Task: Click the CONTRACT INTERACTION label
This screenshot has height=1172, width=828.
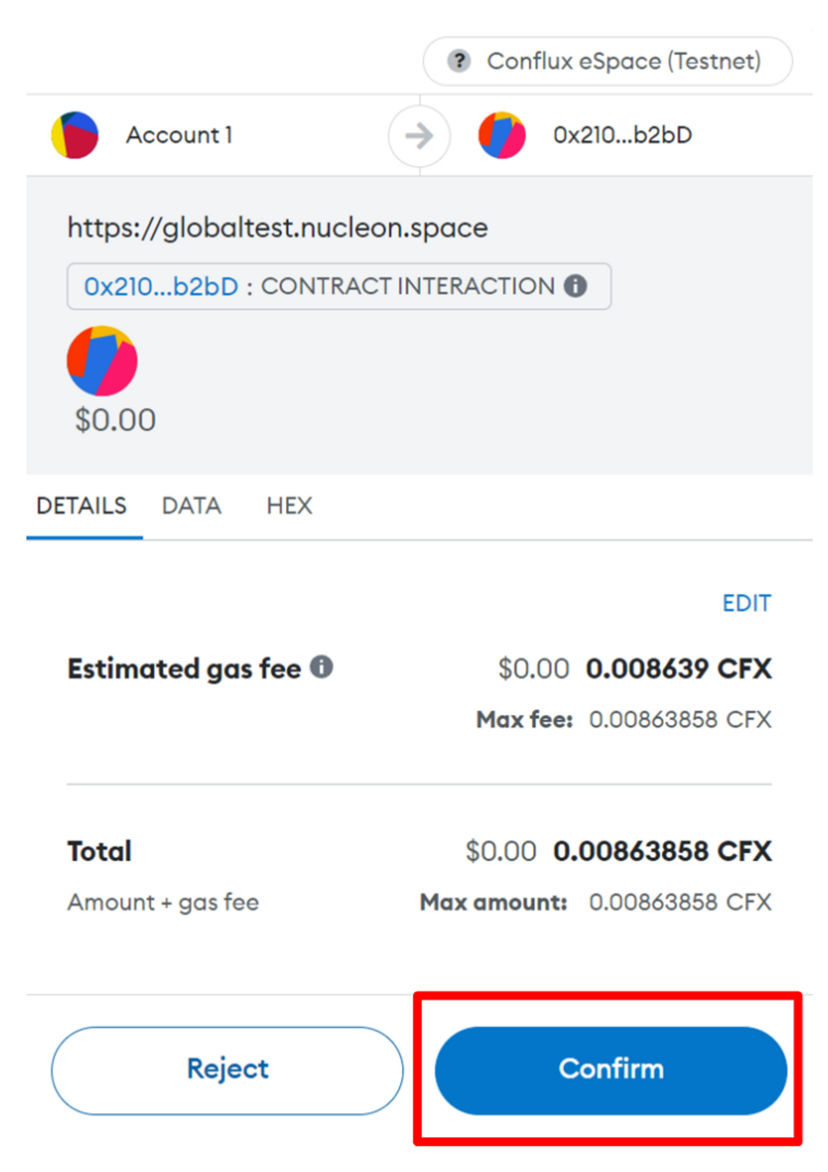Action: [x=407, y=286]
